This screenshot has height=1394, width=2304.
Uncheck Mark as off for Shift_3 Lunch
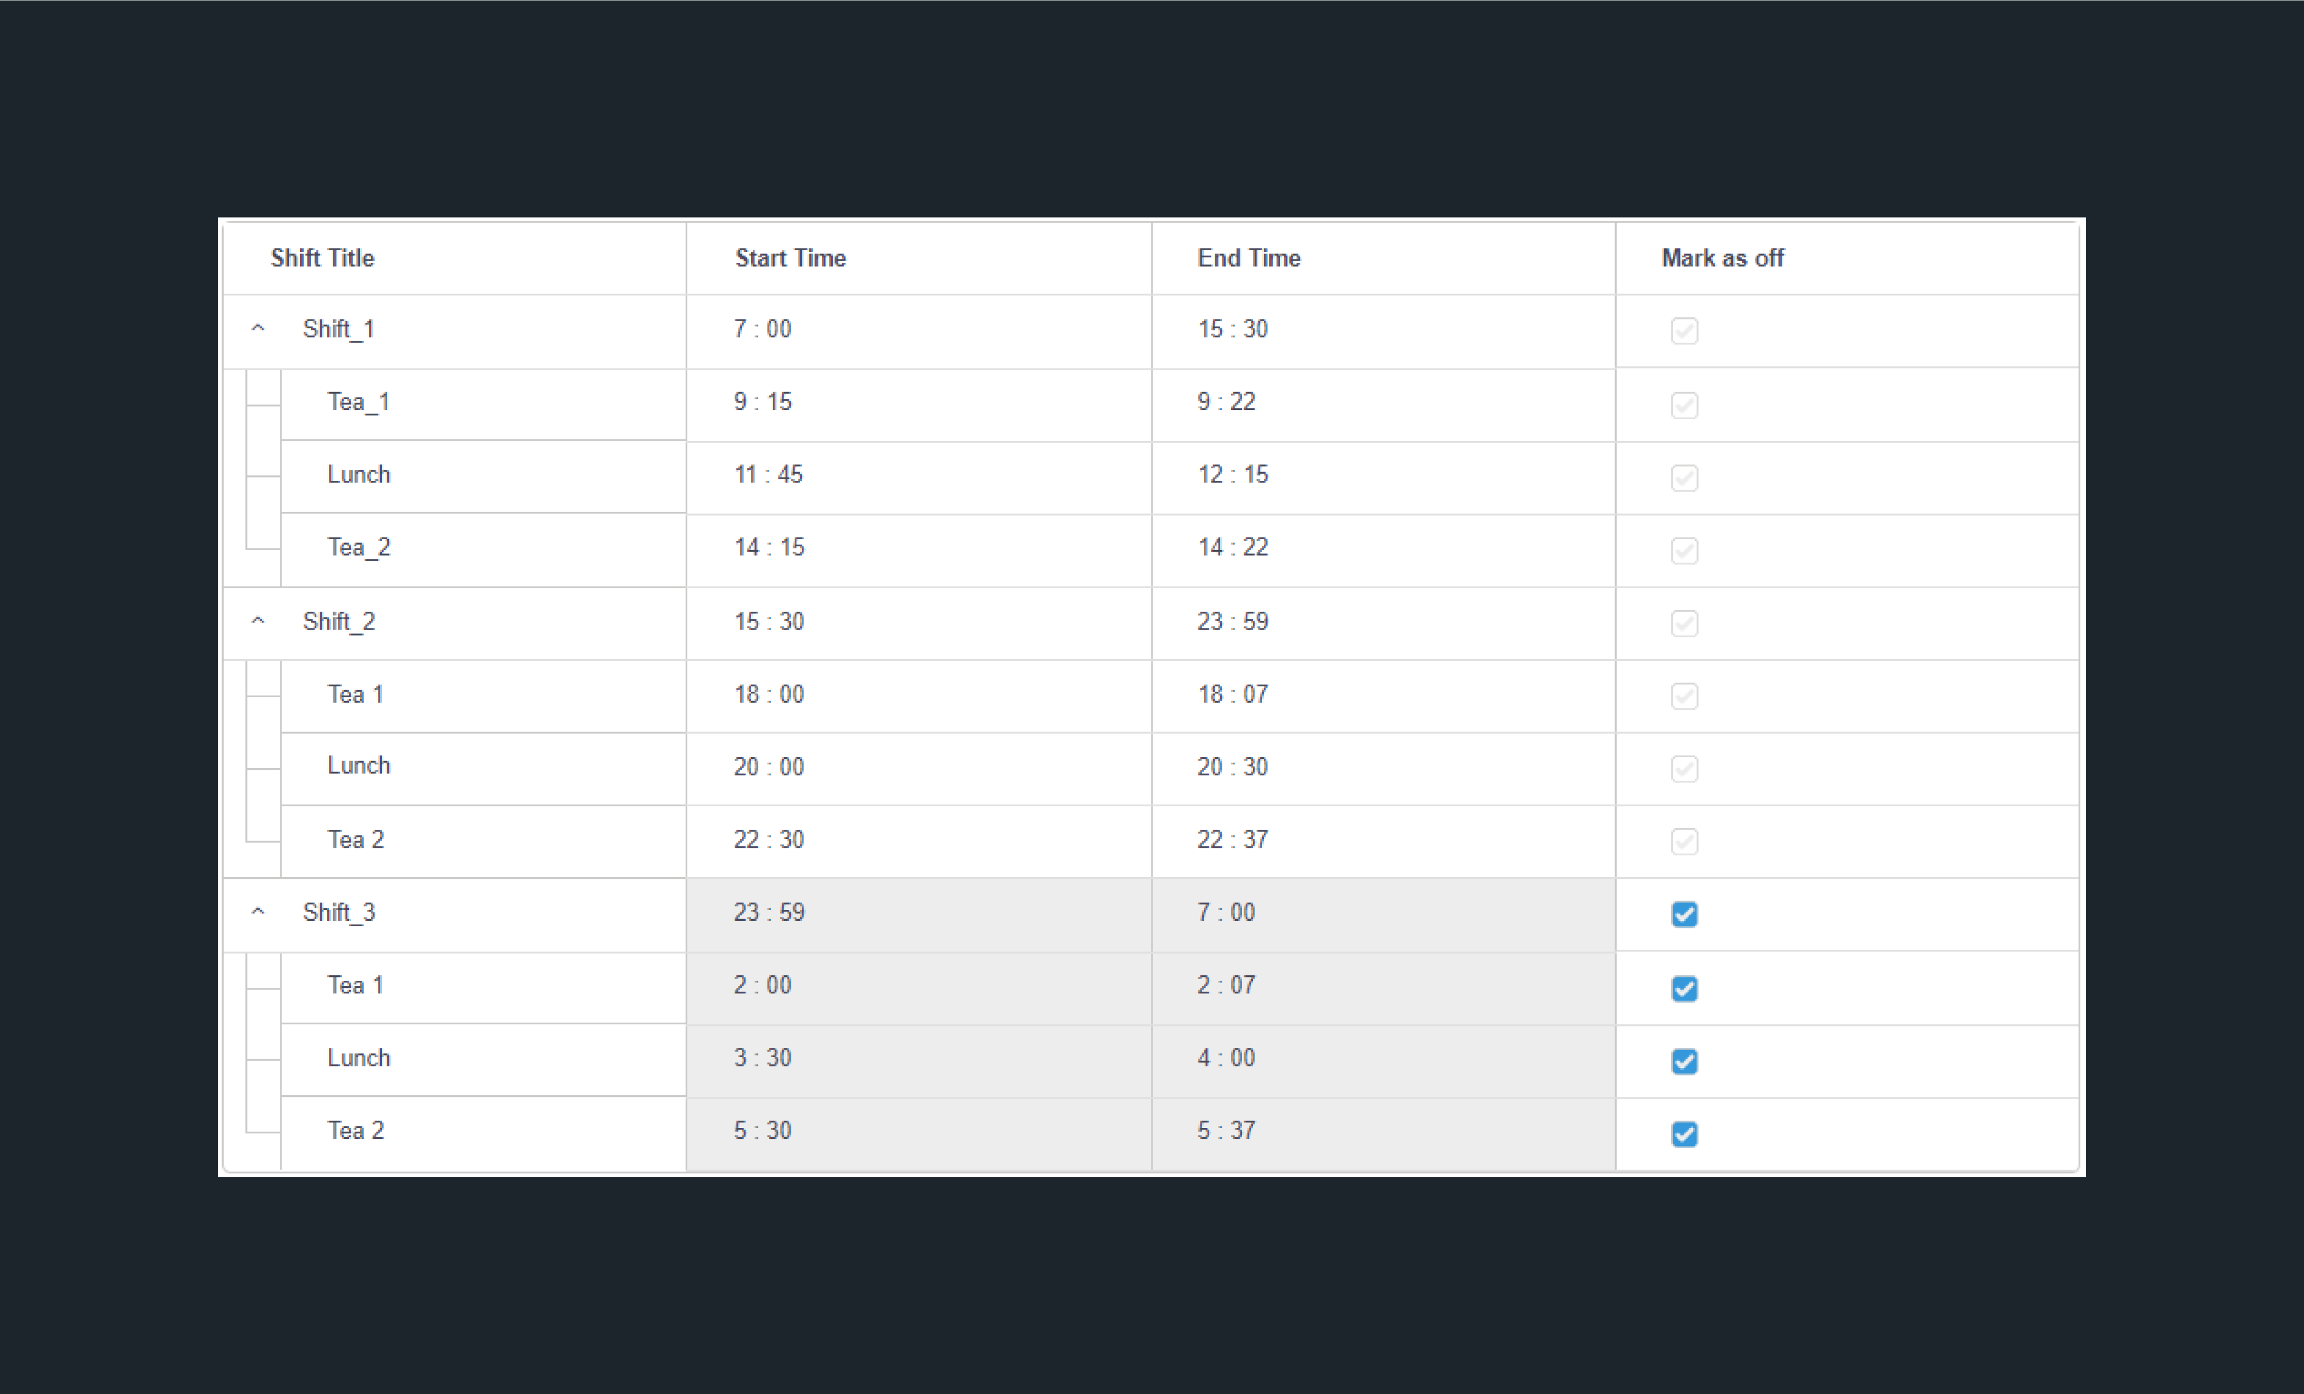(x=1684, y=1061)
